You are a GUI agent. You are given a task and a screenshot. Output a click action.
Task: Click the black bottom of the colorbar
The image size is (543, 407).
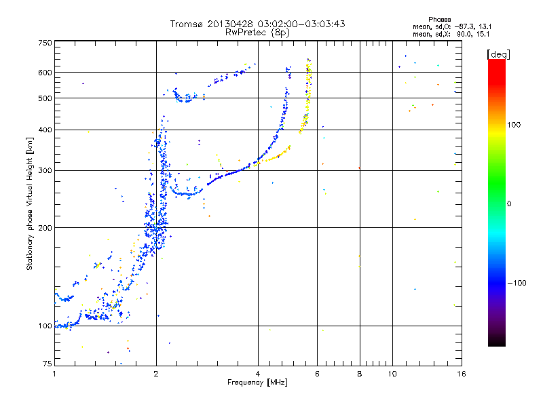point(497,341)
